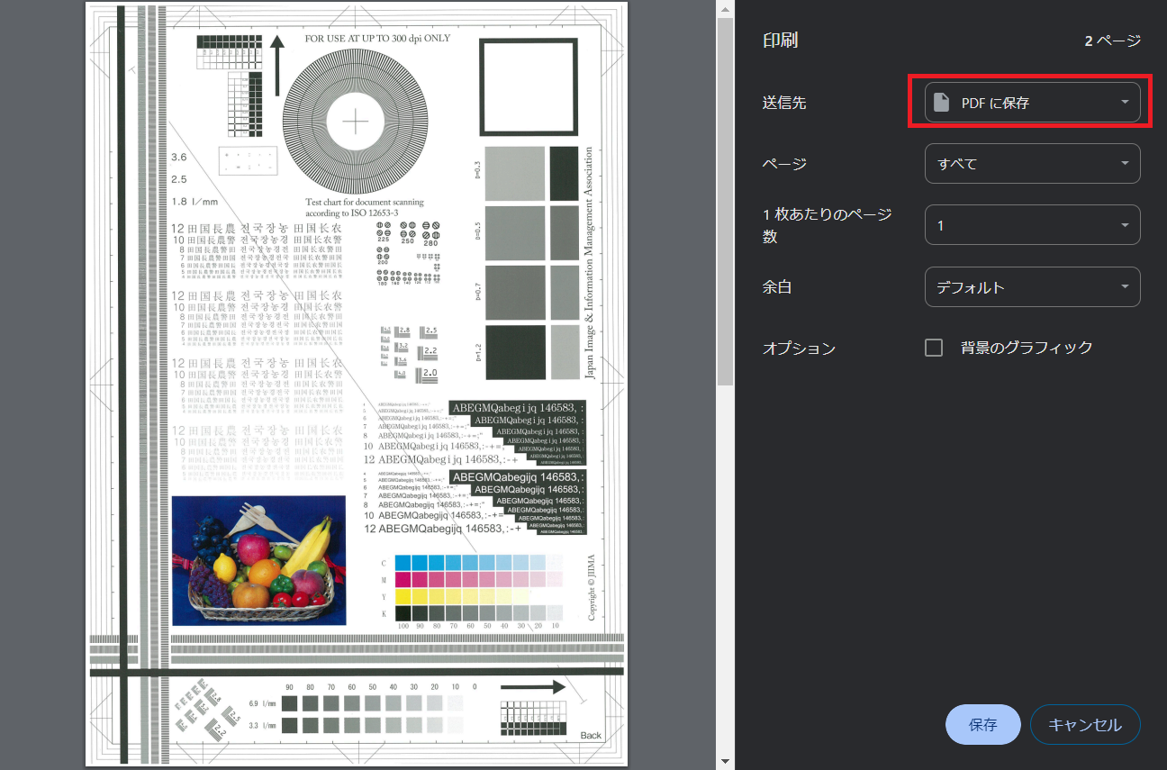Click the キャンセル cancel button

click(1085, 724)
